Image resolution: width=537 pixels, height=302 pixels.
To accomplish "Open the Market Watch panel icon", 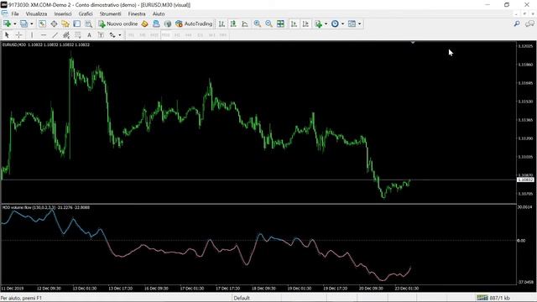I will click(42, 23).
